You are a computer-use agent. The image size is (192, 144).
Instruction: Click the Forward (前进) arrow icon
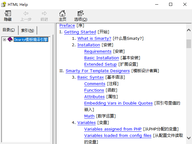44,14
